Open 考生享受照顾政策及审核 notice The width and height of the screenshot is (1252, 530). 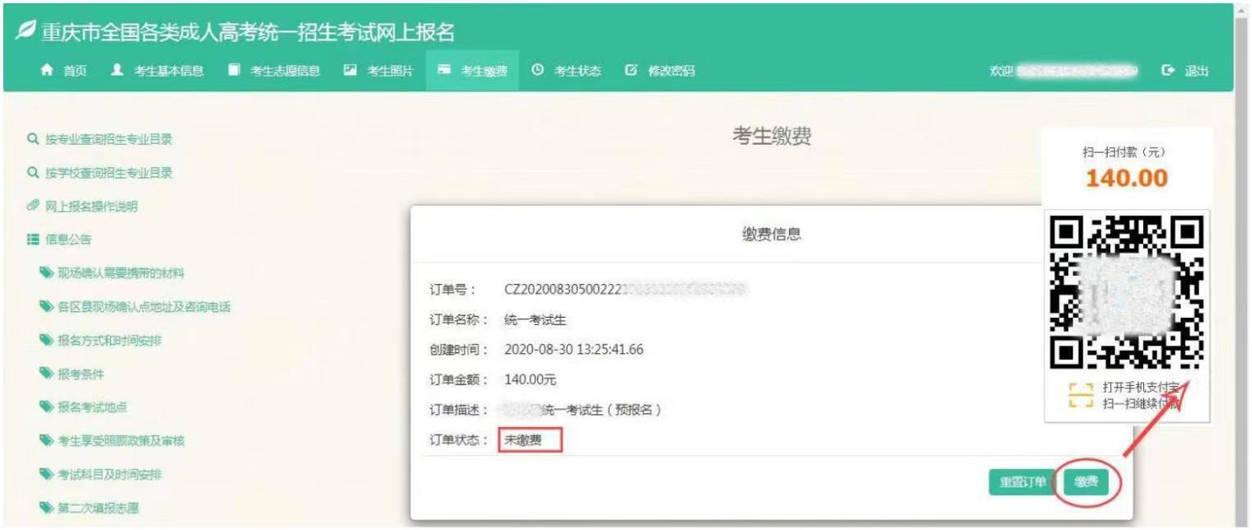click(x=121, y=441)
